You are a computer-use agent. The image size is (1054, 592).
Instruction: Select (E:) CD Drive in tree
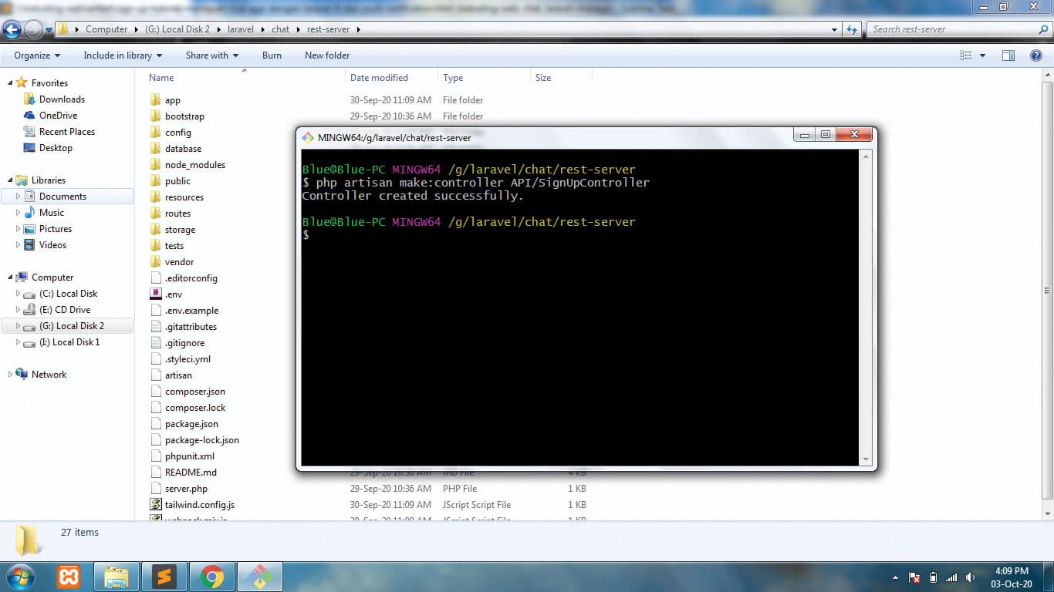pos(65,310)
